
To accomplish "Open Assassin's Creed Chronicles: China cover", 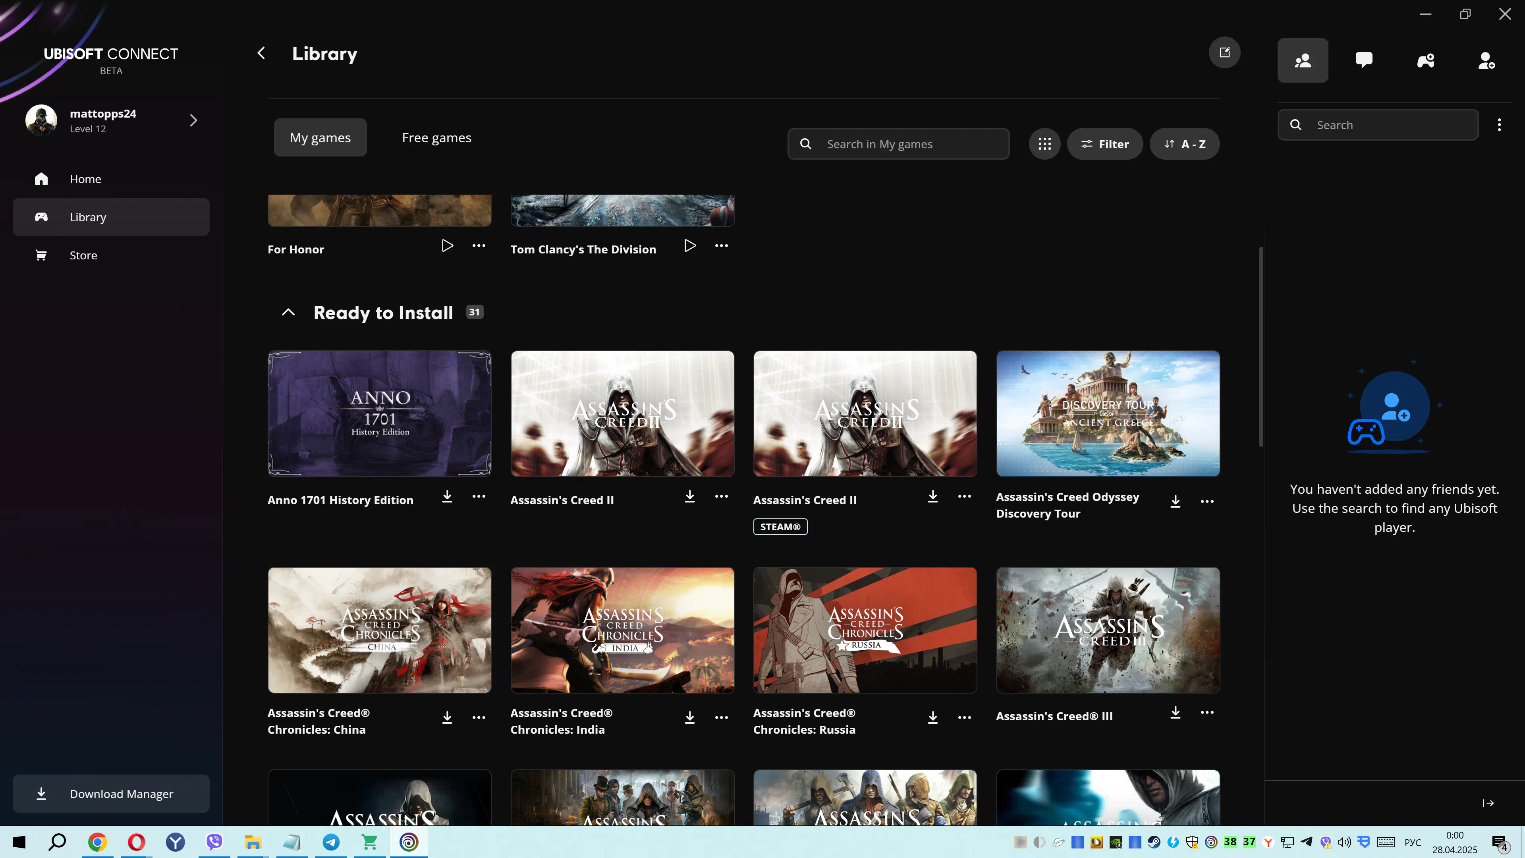I will click(380, 630).
